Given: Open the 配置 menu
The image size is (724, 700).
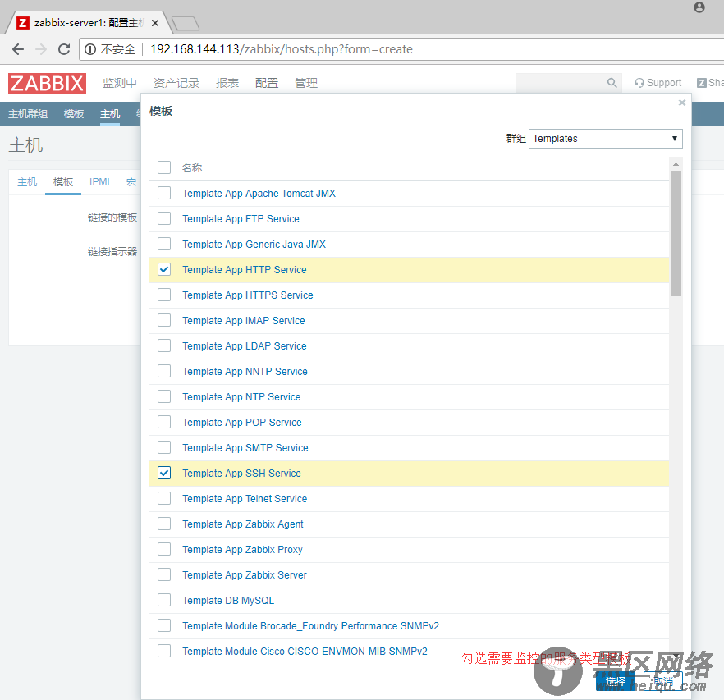Looking at the screenshot, I should (x=267, y=83).
